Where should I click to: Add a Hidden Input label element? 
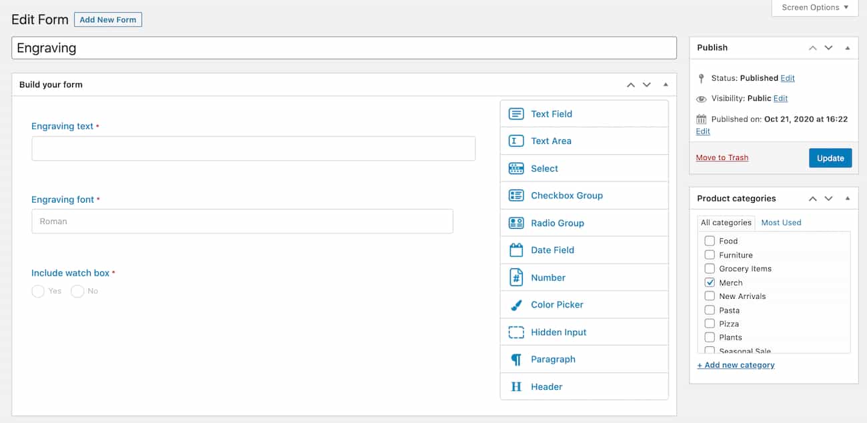(x=559, y=332)
